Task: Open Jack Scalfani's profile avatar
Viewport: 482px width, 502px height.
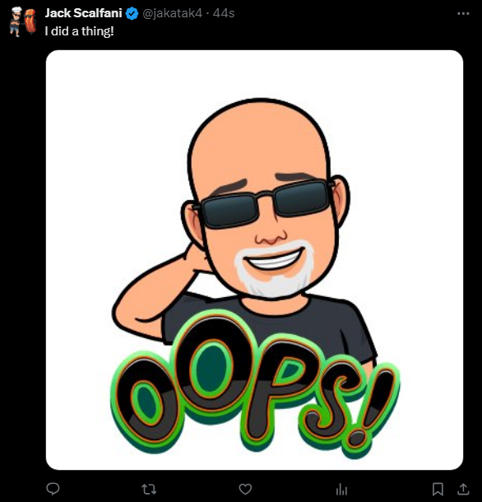Action: 22,21
